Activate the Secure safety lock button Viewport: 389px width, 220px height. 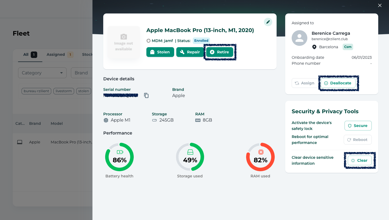358,126
